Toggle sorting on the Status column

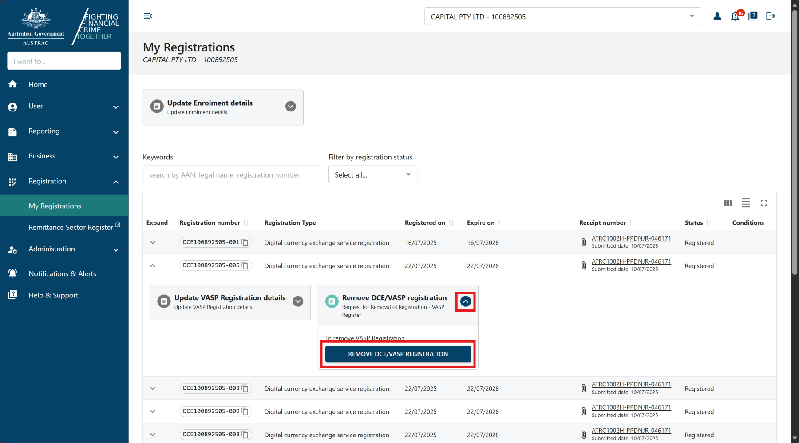(x=710, y=222)
